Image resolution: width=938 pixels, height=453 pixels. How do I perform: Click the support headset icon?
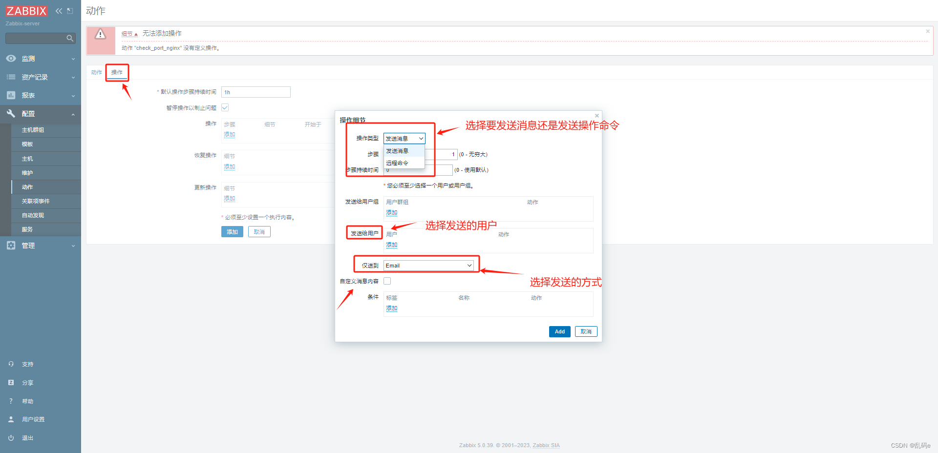[x=11, y=364]
